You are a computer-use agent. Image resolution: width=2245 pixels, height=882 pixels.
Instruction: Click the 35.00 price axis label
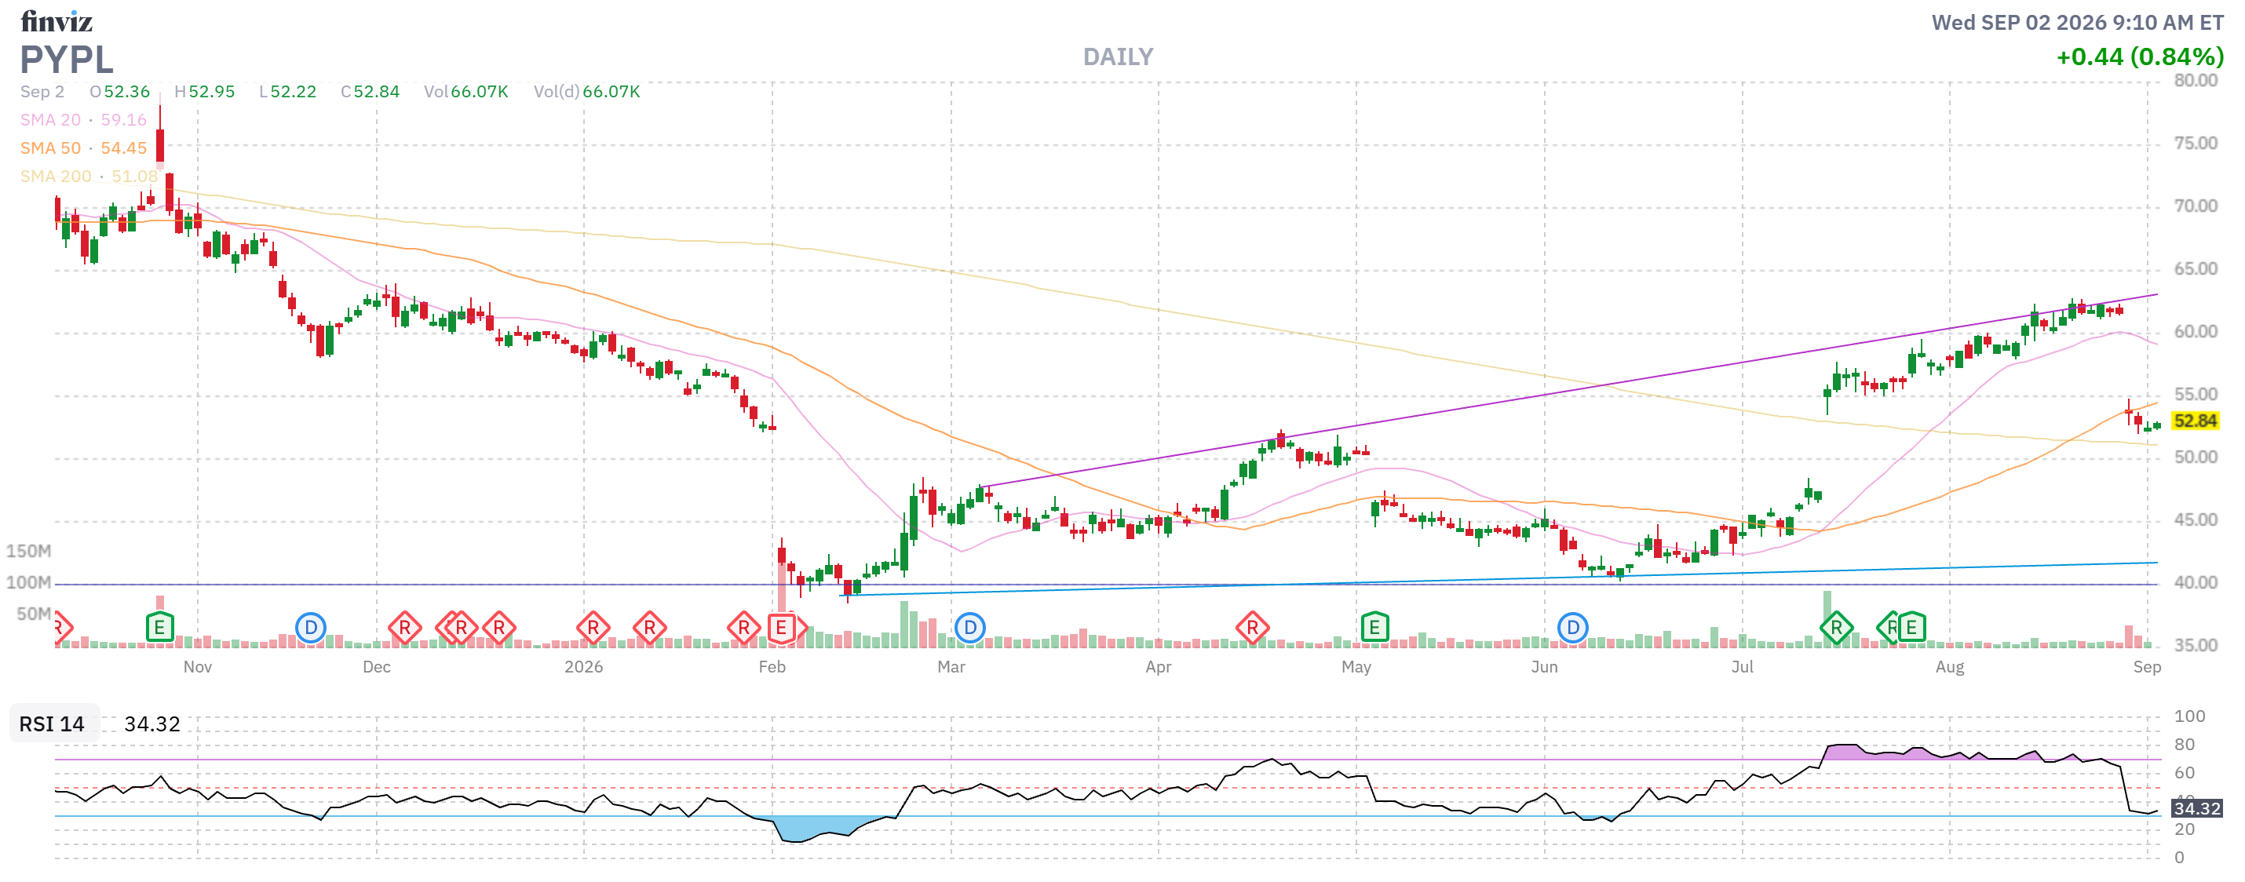tap(2196, 645)
